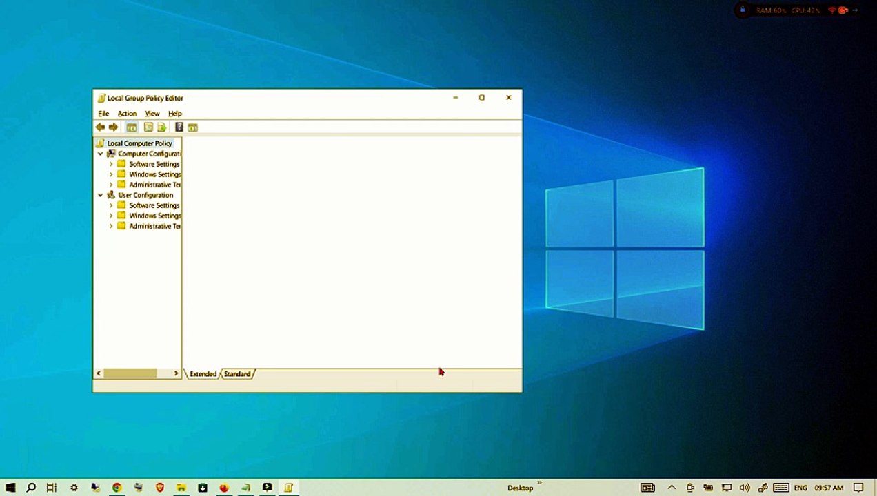Image resolution: width=877 pixels, height=496 pixels.
Task: Click the tree pane scrollbar left arrow
Action: coord(99,373)
